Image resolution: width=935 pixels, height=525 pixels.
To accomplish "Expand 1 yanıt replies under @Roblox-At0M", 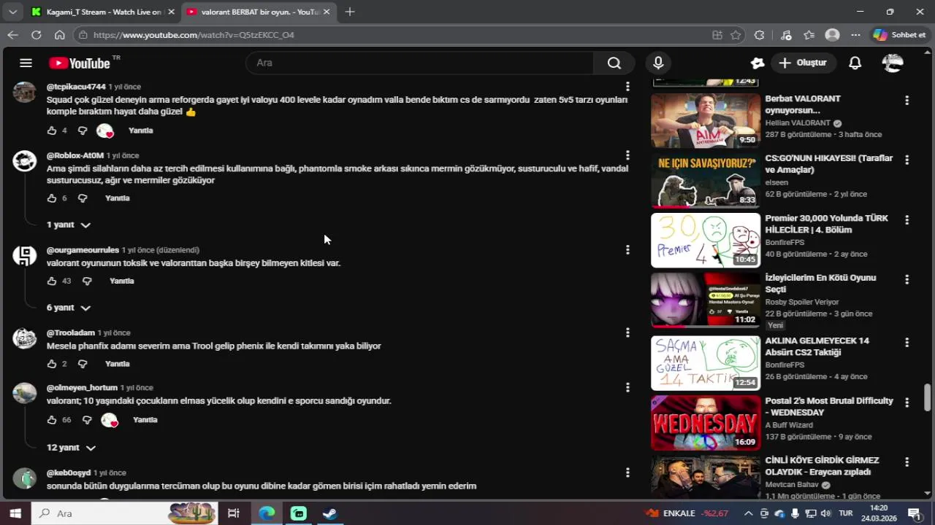I will point(69,225).
